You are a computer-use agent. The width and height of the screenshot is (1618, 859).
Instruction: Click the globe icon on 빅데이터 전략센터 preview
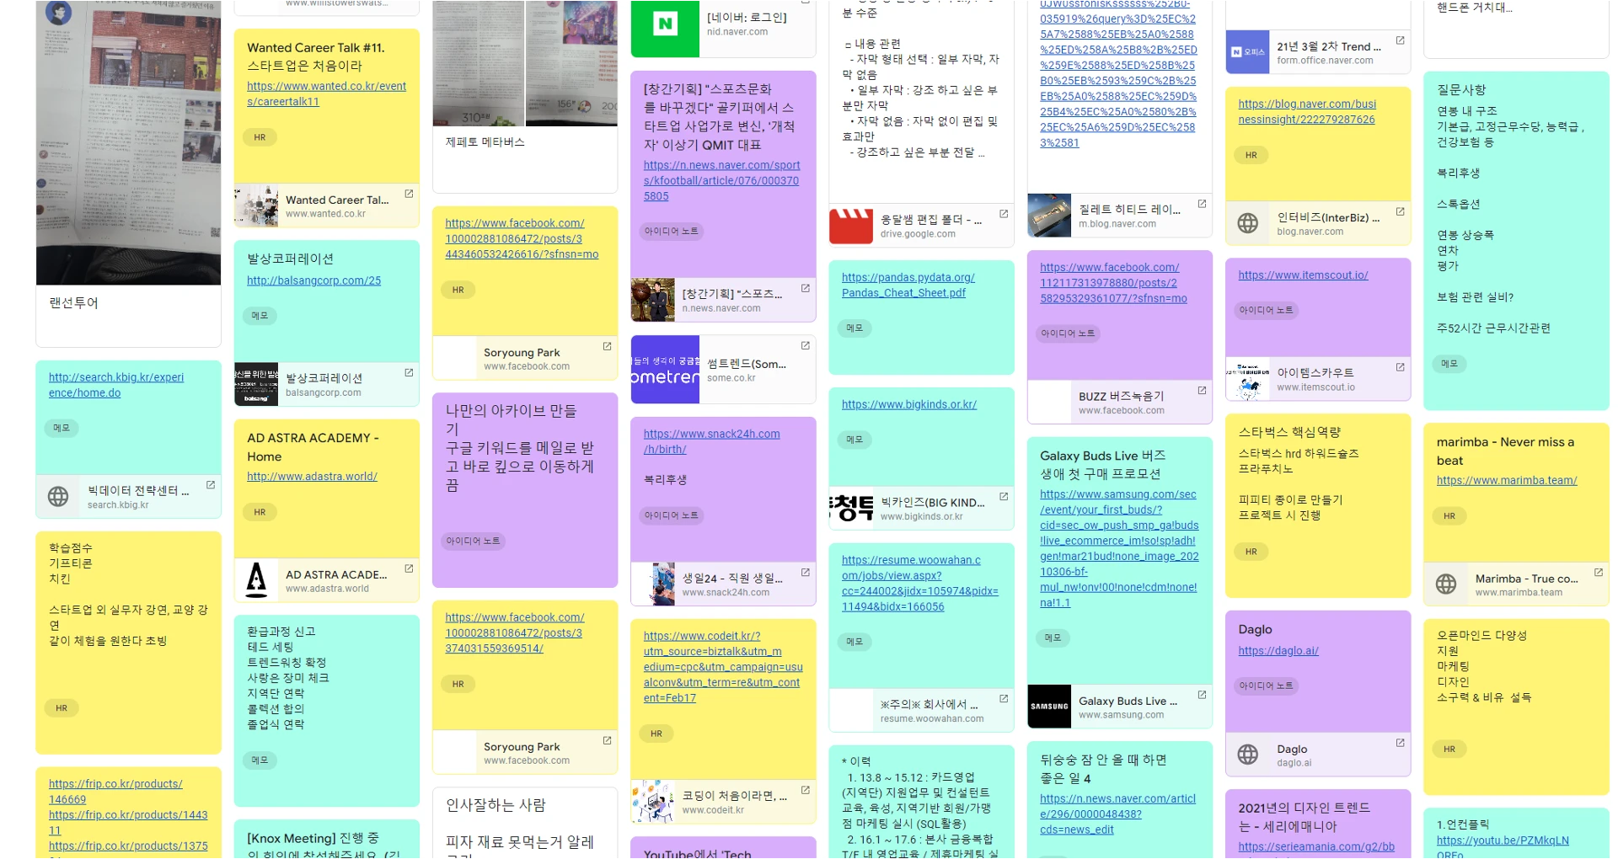(x=58, y=496)
